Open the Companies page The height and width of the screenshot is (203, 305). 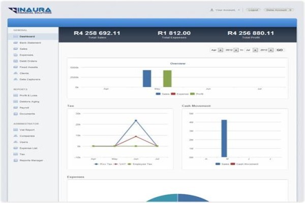[x=27, y=136]
